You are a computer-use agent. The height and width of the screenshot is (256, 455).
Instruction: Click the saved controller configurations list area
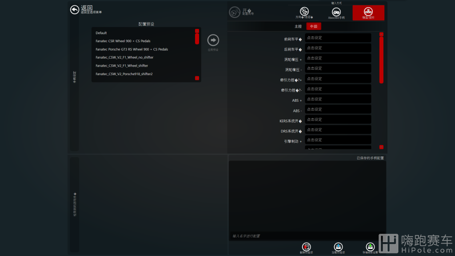point(307,196)
